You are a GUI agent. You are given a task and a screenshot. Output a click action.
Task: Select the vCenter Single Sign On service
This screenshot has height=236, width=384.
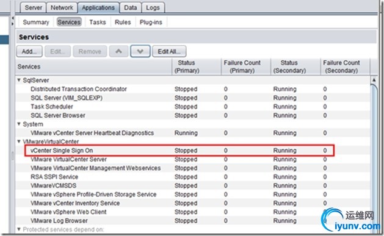[x=62, y=151]
